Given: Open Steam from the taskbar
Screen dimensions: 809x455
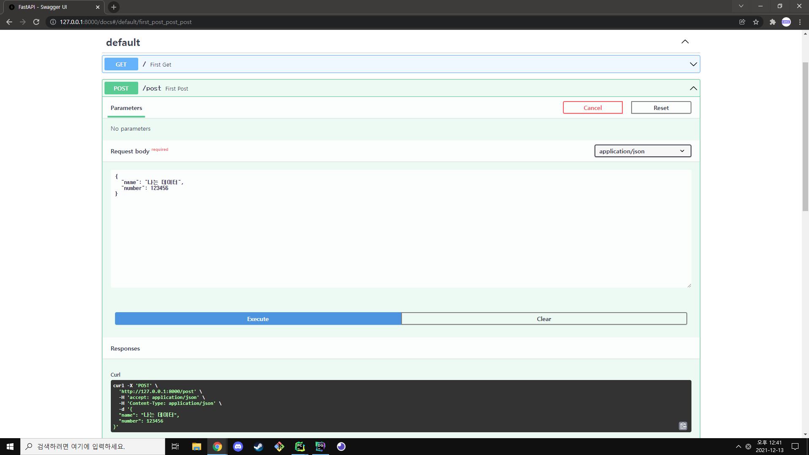Looking at the screenshot, I should 258,447.
